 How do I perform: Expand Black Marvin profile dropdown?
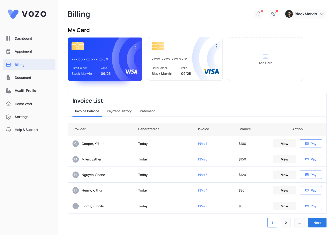coord(322,14)
